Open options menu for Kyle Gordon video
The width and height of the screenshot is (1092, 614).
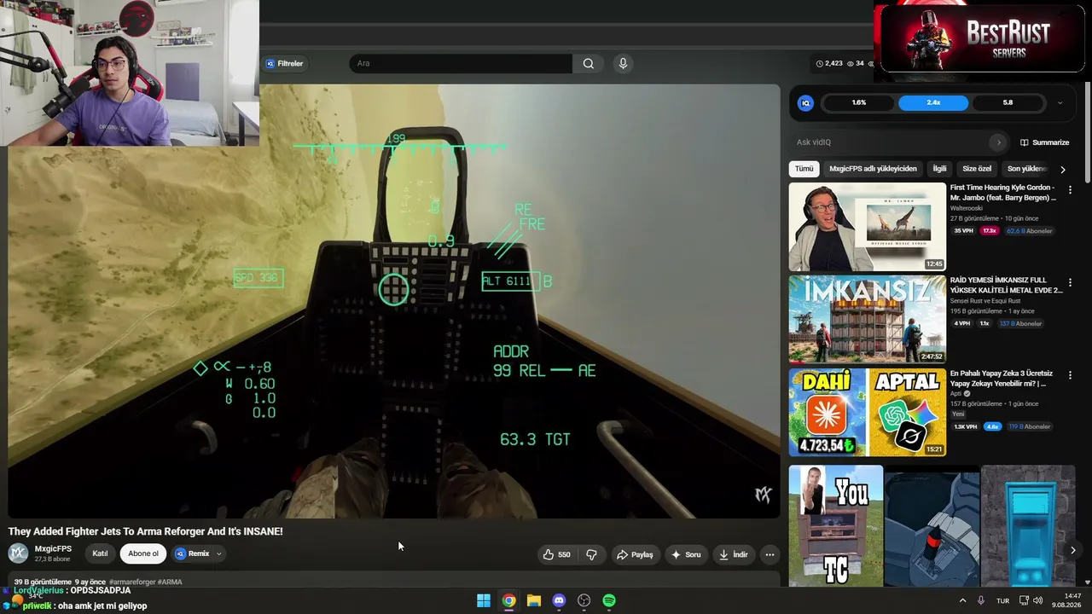[1070, 189]
